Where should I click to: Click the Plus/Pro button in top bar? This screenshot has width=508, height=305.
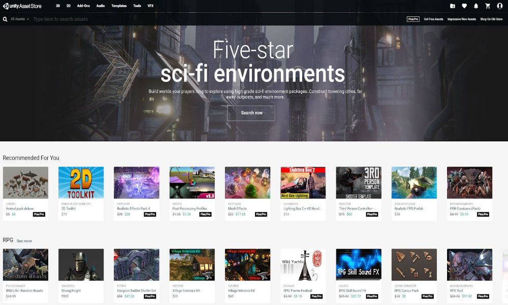tap(412, 18)
